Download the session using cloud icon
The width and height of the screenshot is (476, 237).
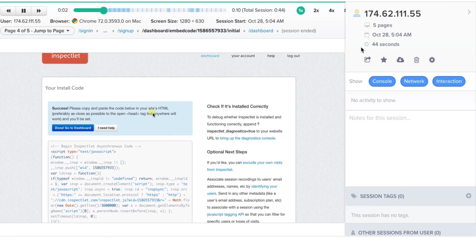tap(400, 60)
